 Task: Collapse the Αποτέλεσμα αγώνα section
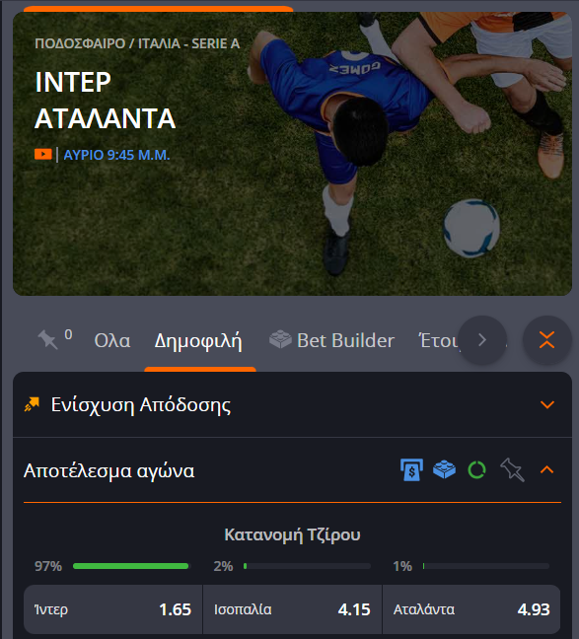click(x=546, y=469)
